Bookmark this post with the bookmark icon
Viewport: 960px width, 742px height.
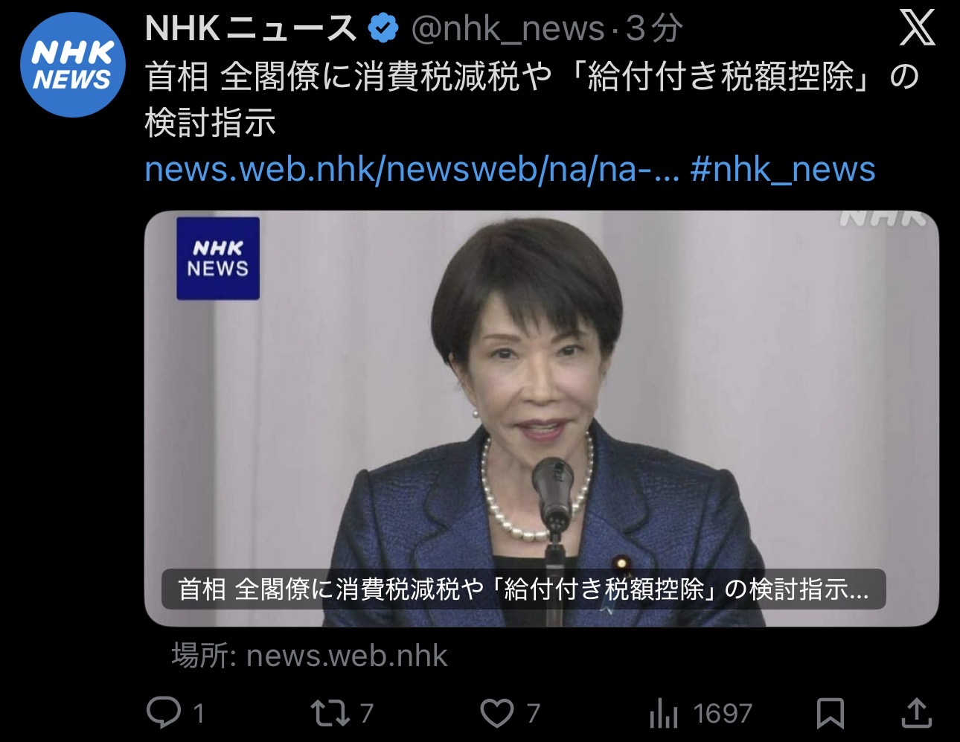click(830, 713)
